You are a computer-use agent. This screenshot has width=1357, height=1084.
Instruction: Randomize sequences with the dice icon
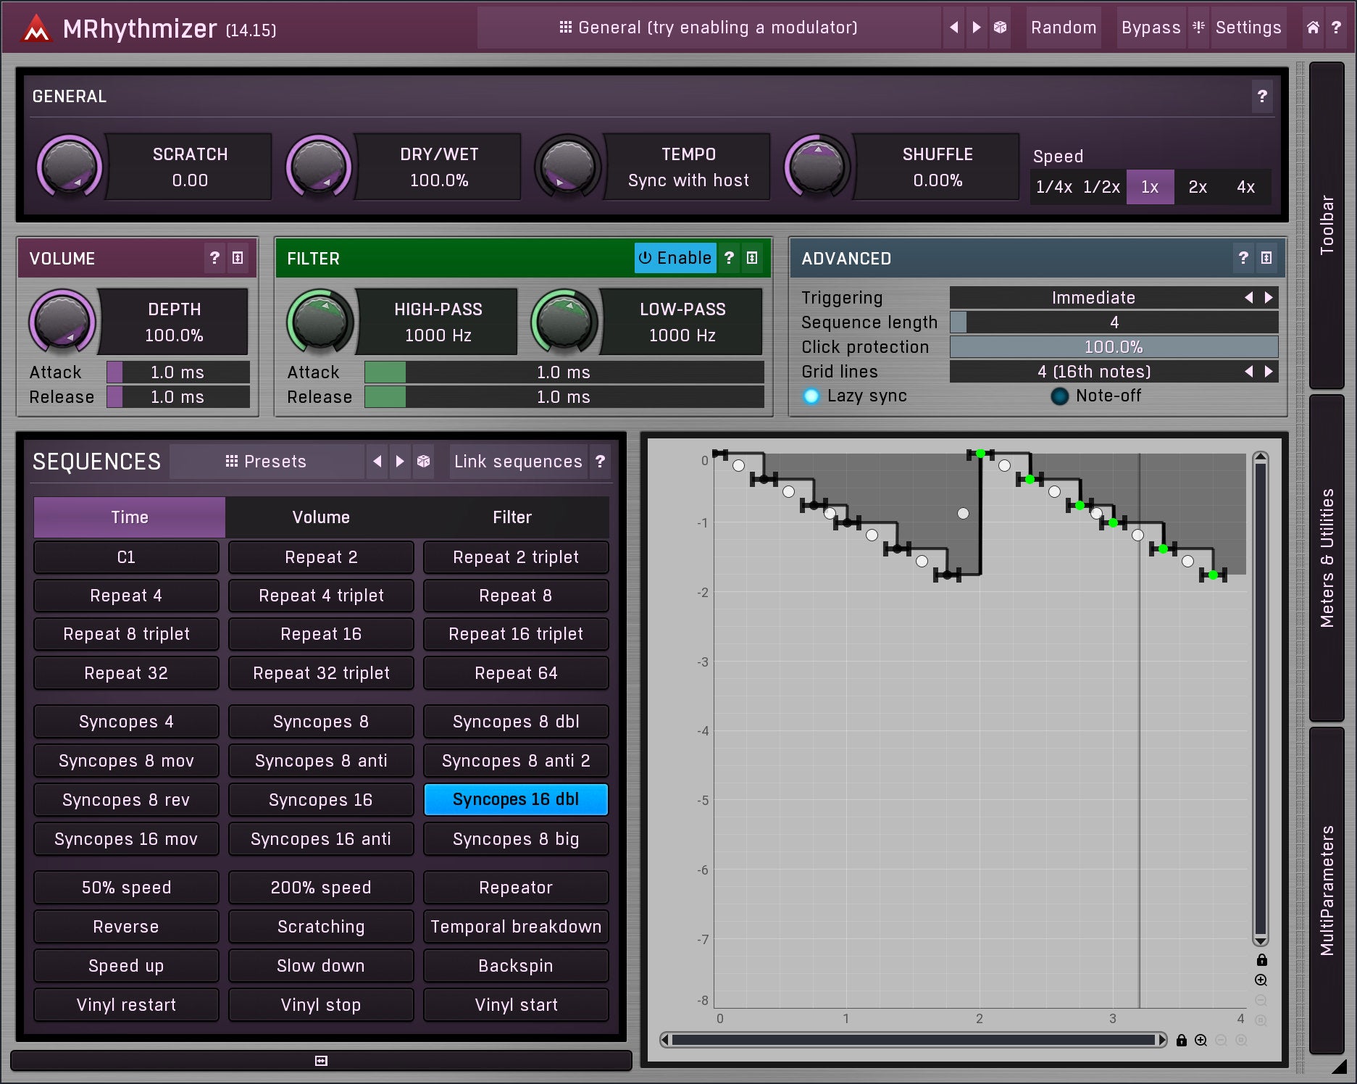click(424, 462)
